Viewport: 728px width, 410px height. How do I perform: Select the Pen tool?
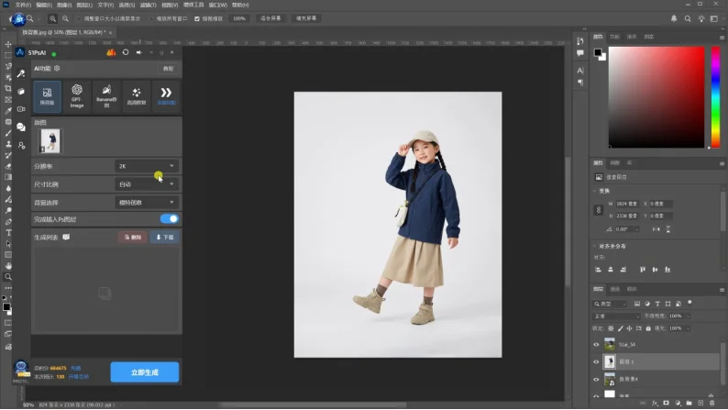tap(8, 221)
